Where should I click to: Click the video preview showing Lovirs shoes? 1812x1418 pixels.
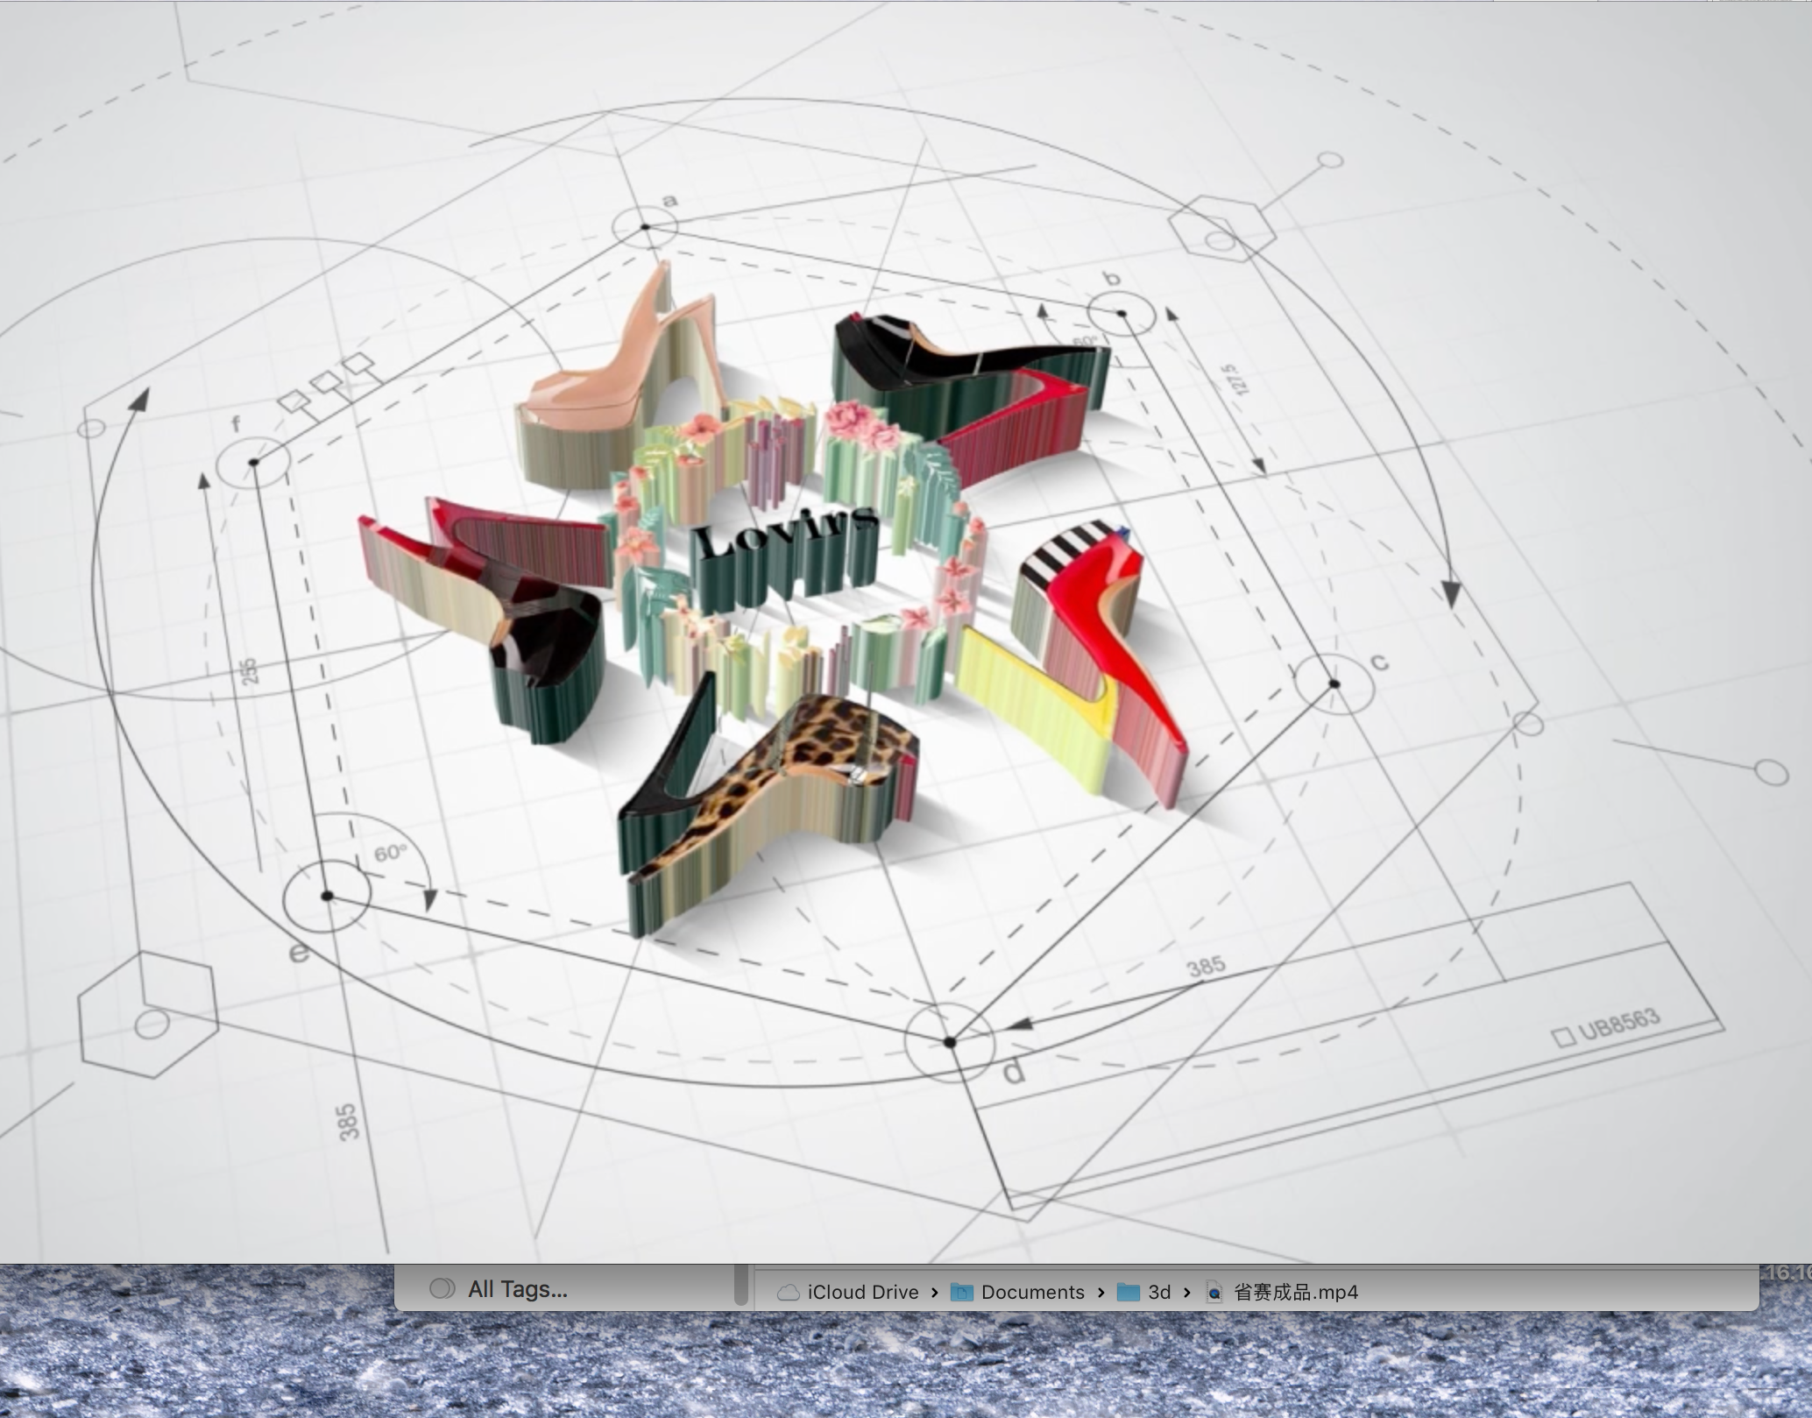906,632
